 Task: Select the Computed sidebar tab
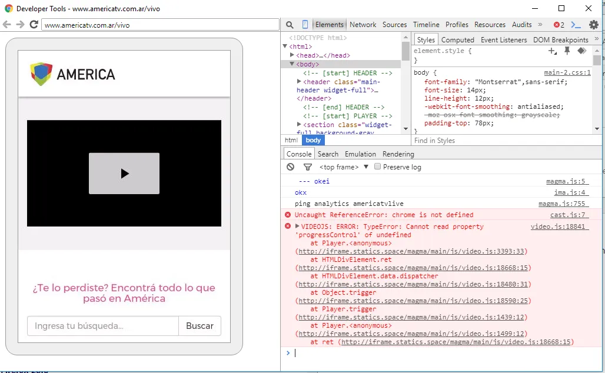click(458, 40)
